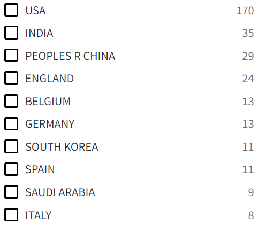259x225 pixels.
Task: Select the PEOPLES R CHINA checkbox
Action: point(11,56)
